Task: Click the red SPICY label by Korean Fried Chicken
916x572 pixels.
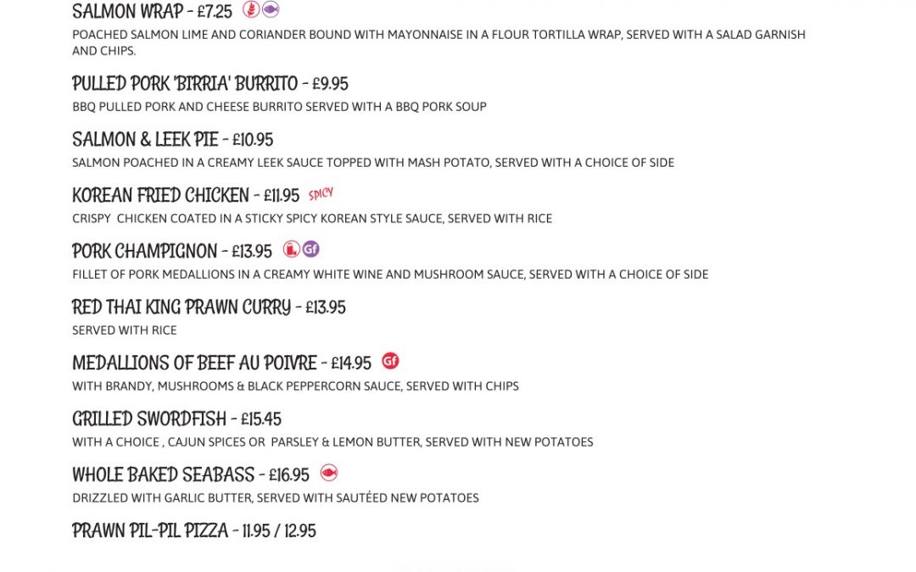Action: (321, 194)
